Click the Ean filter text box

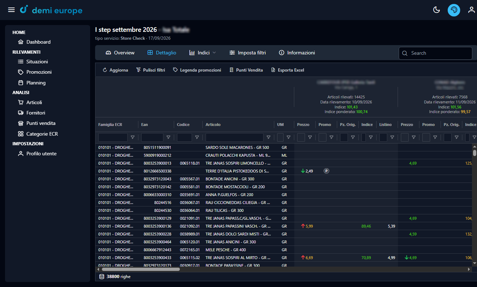(152, 137)
